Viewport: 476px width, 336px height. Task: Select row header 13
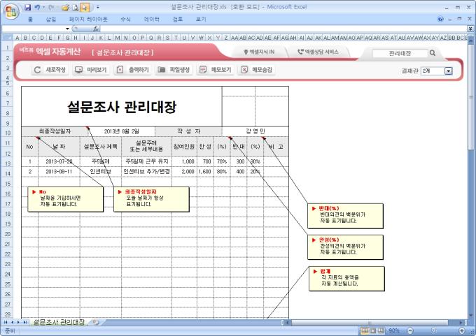[7, 163]
